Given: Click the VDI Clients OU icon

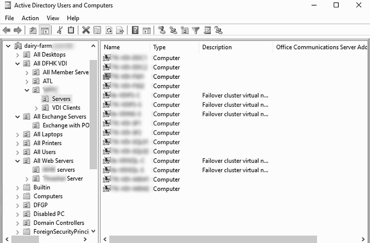Looking at the screenshot, I should (45, 108).
